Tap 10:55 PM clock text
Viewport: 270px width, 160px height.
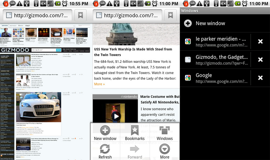tap(79, 4)
